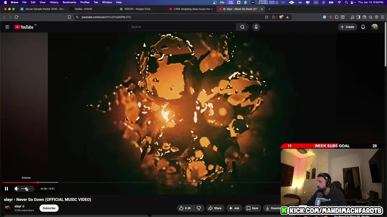Open browser extensions puzzle icon
Image resolution: width=387 pixels, height=217 pixels.
pyautogui.click(x=337, y=17)
